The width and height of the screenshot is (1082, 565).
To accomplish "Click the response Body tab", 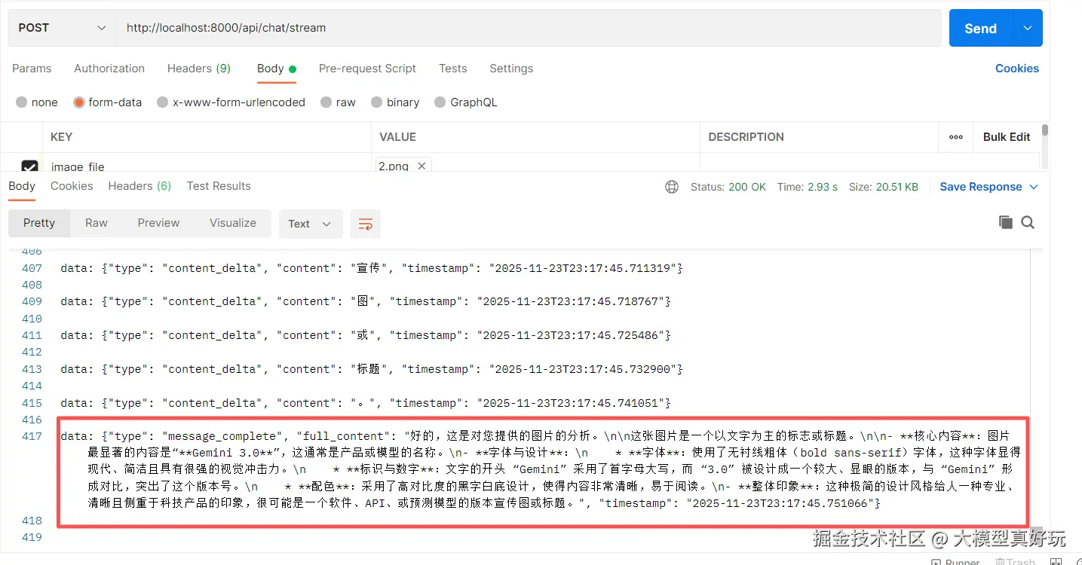I will [x=22, y=185].
